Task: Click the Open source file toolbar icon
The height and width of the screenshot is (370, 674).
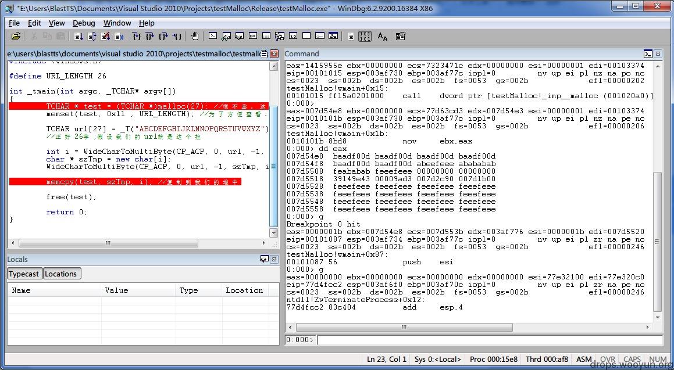Action: click(x=16, y=37)
